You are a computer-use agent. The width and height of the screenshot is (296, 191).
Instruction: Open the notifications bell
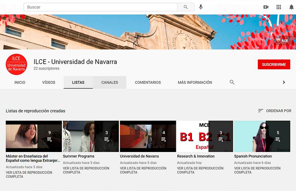coord(291,7)
